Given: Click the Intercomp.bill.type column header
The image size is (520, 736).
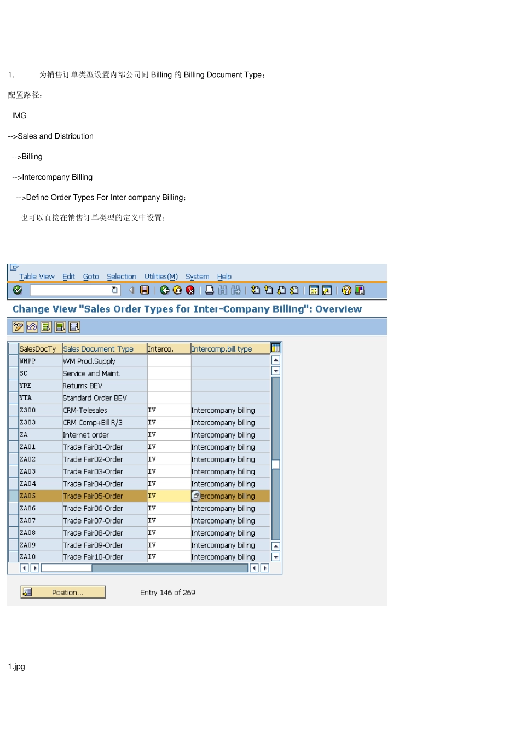Looking at the screenshot, I should tap(230, 349).
